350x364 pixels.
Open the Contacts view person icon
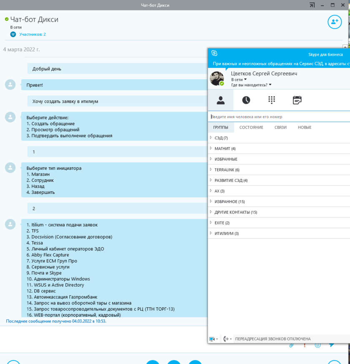point(220,100)
